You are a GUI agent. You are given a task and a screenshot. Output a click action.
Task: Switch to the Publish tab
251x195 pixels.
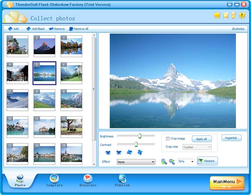point(122,181)
